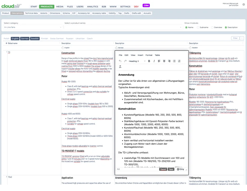Open the Accessory-table tab

tap(99, 13)
